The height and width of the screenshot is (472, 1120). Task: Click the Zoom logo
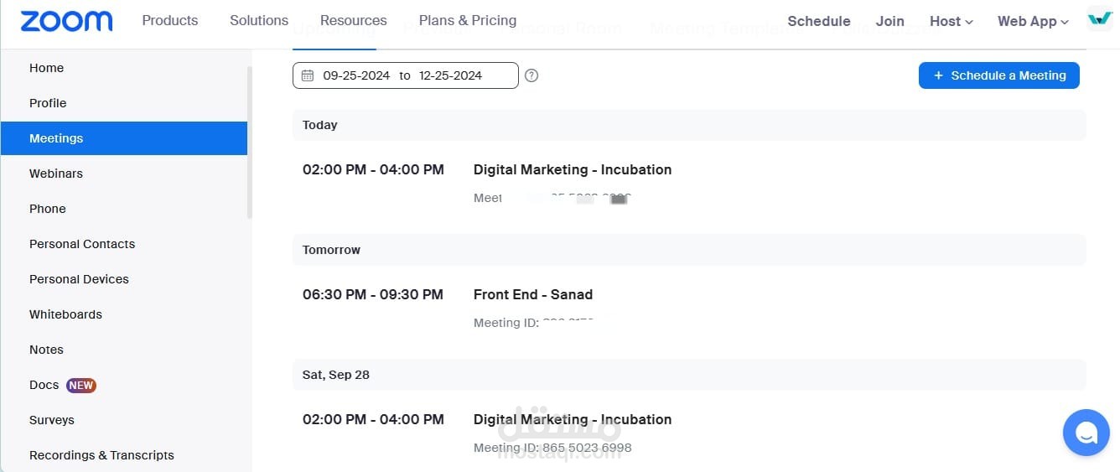(x=66, y=21)
